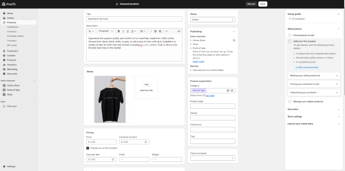Expand the Sell online section
345x171 pixels.
[339, 109]
